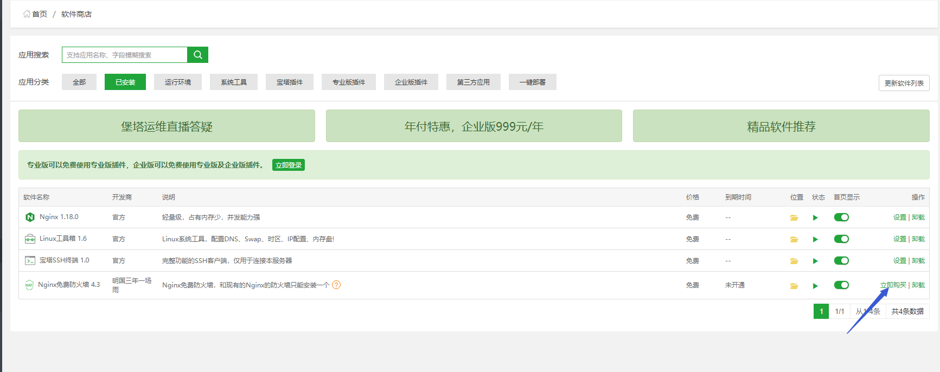
Task: Click the 首页 breadcrumb link
Action: 40,14
